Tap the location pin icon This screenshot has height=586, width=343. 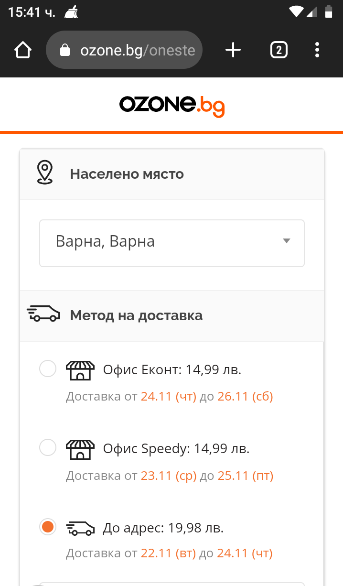click(x=45, y=173)
